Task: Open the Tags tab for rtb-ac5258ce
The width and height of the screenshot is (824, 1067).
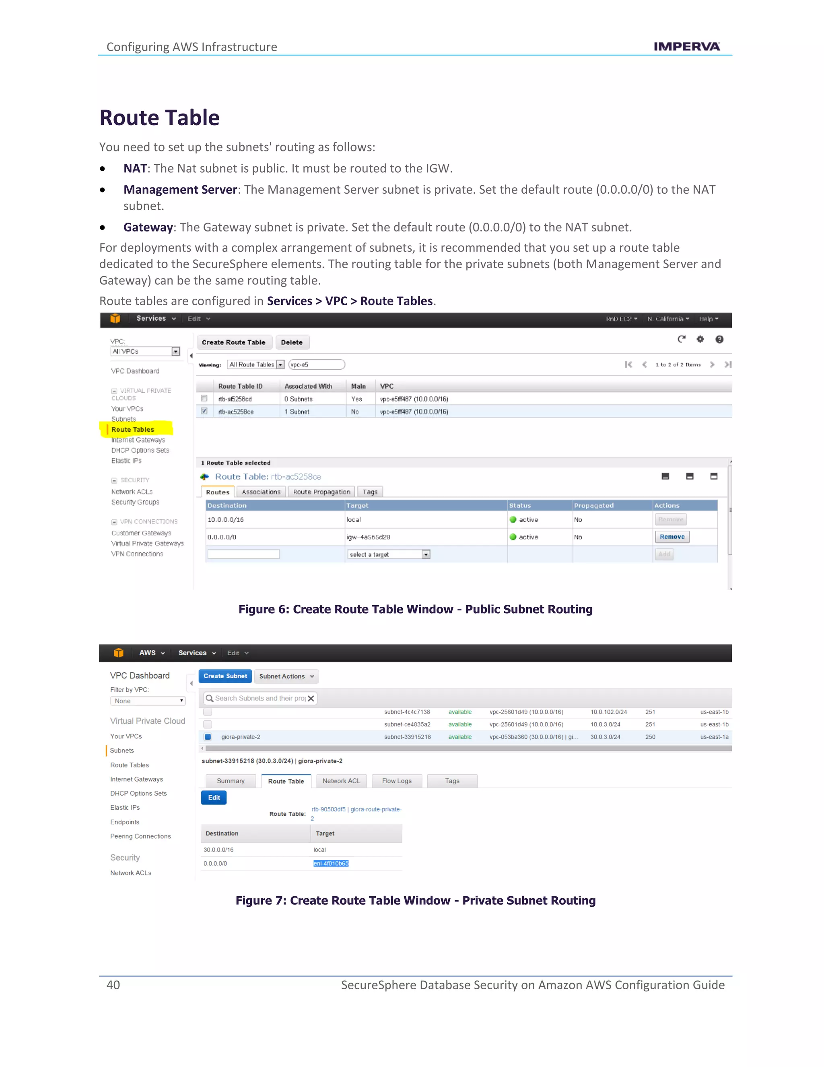Action: [370, 492]
